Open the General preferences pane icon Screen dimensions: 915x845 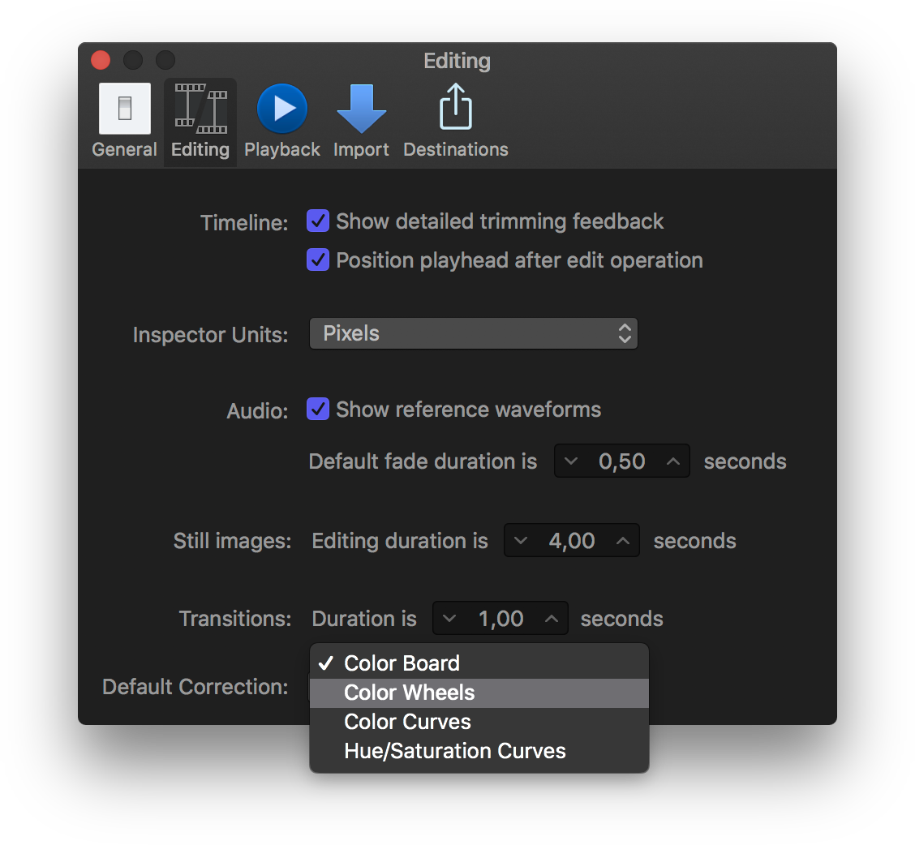click(x=124, y=109)
